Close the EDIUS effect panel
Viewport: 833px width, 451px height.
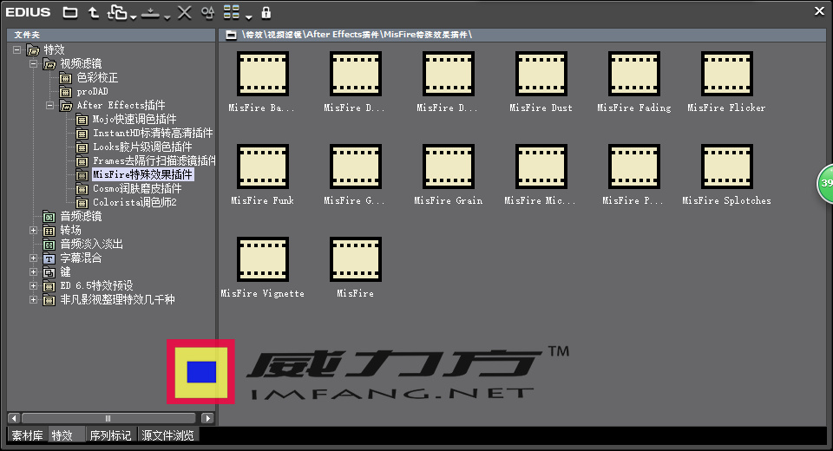(x=820, y=11)
